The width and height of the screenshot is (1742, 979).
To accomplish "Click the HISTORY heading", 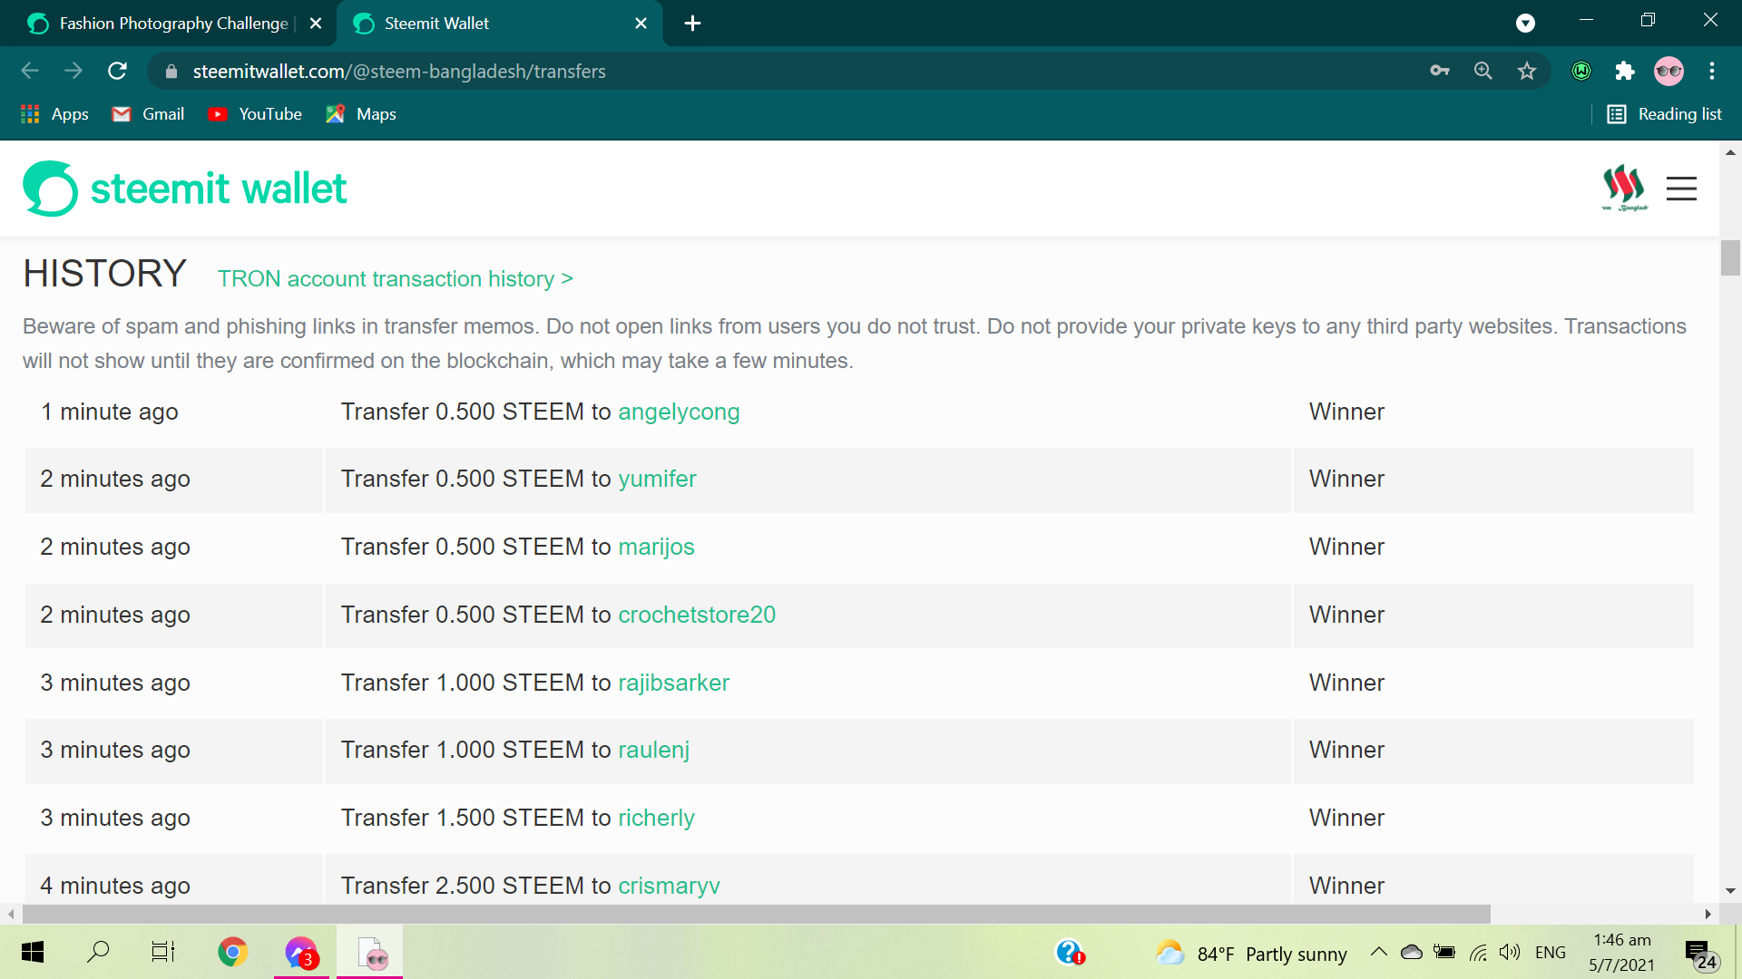I will tap(105, 274).
